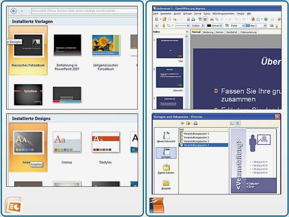This screenshot has width=289, height=217.
Task: Switch to the Gliederung tab
Action: [x=208, y=32]
